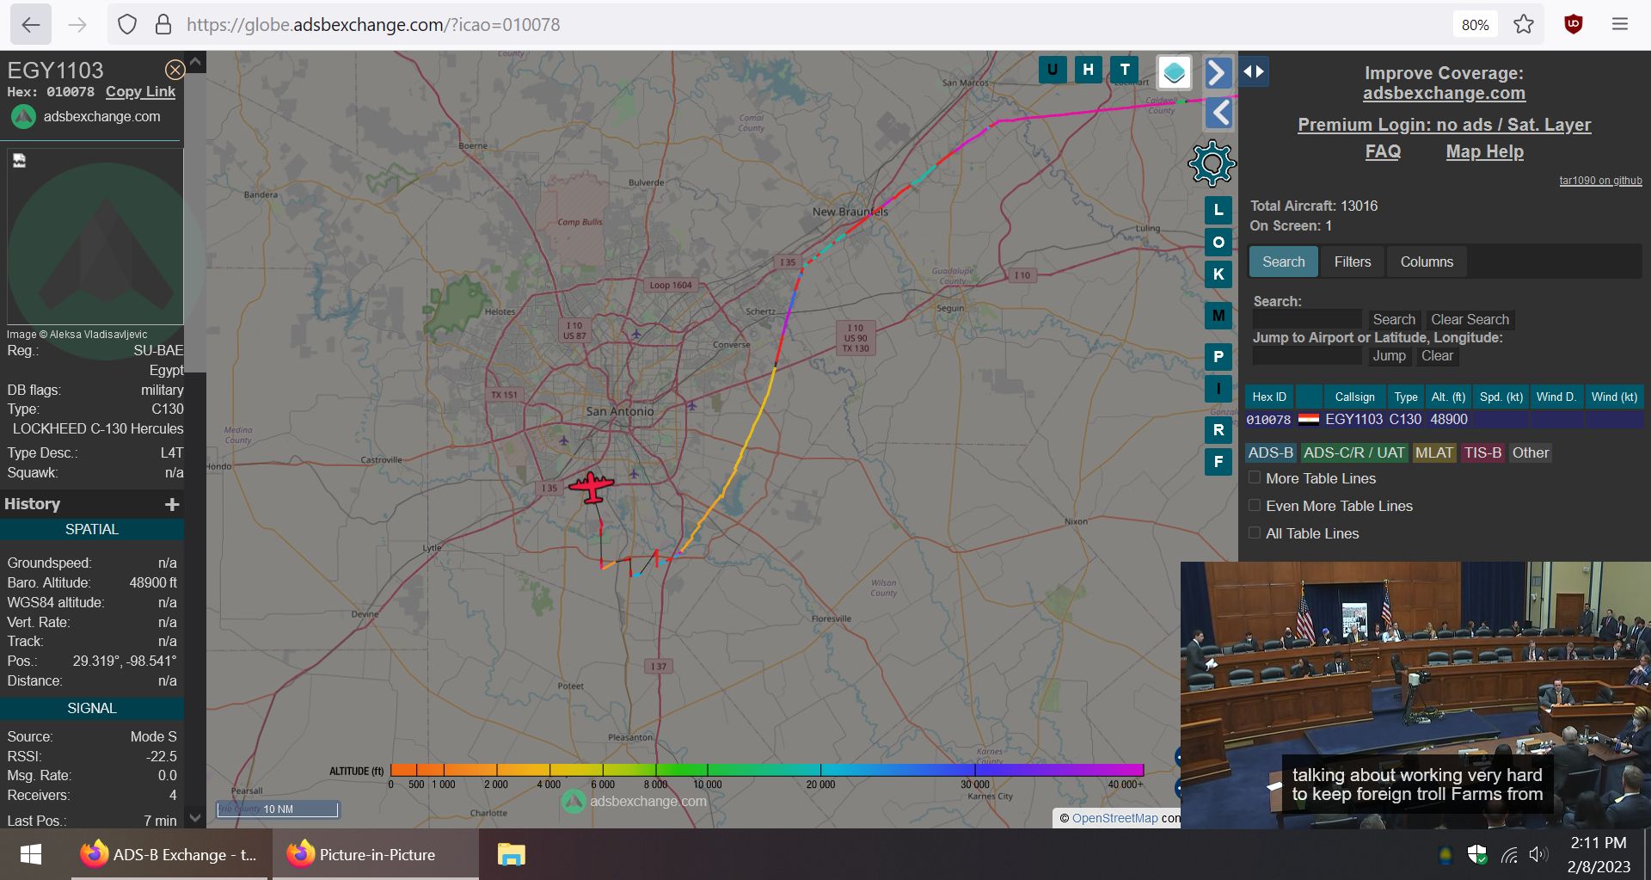Click the Copy Link hyperlink

(x=140, y=91)
